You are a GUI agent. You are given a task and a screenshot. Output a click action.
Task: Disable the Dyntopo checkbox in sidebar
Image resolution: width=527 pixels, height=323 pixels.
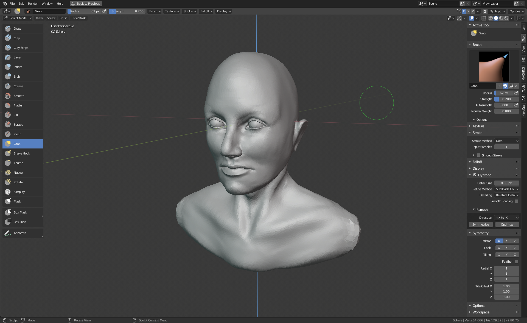click(475, 175)
